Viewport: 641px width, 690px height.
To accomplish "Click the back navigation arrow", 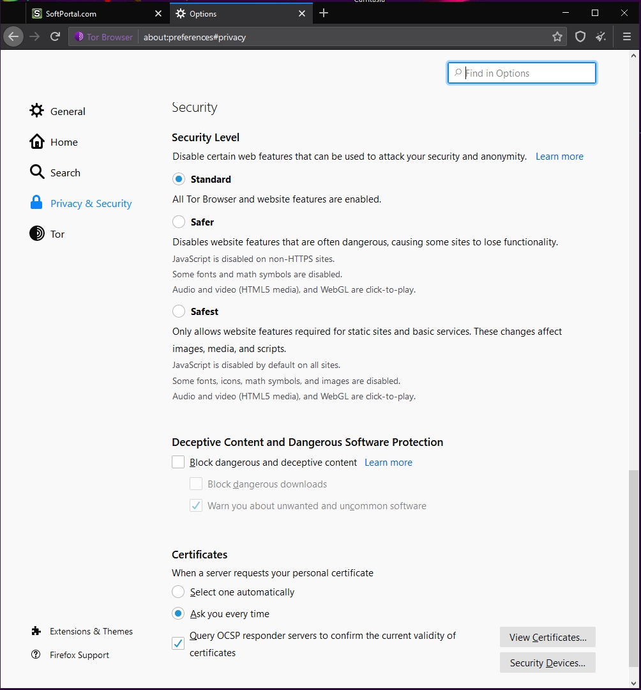I will 13,37.
